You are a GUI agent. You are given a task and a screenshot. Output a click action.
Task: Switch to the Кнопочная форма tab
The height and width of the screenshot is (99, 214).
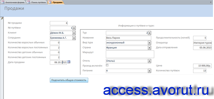13,2
